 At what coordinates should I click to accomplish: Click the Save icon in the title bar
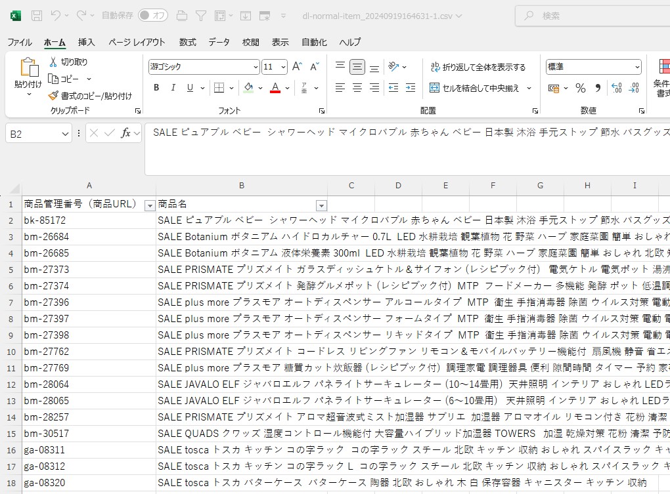37,16
